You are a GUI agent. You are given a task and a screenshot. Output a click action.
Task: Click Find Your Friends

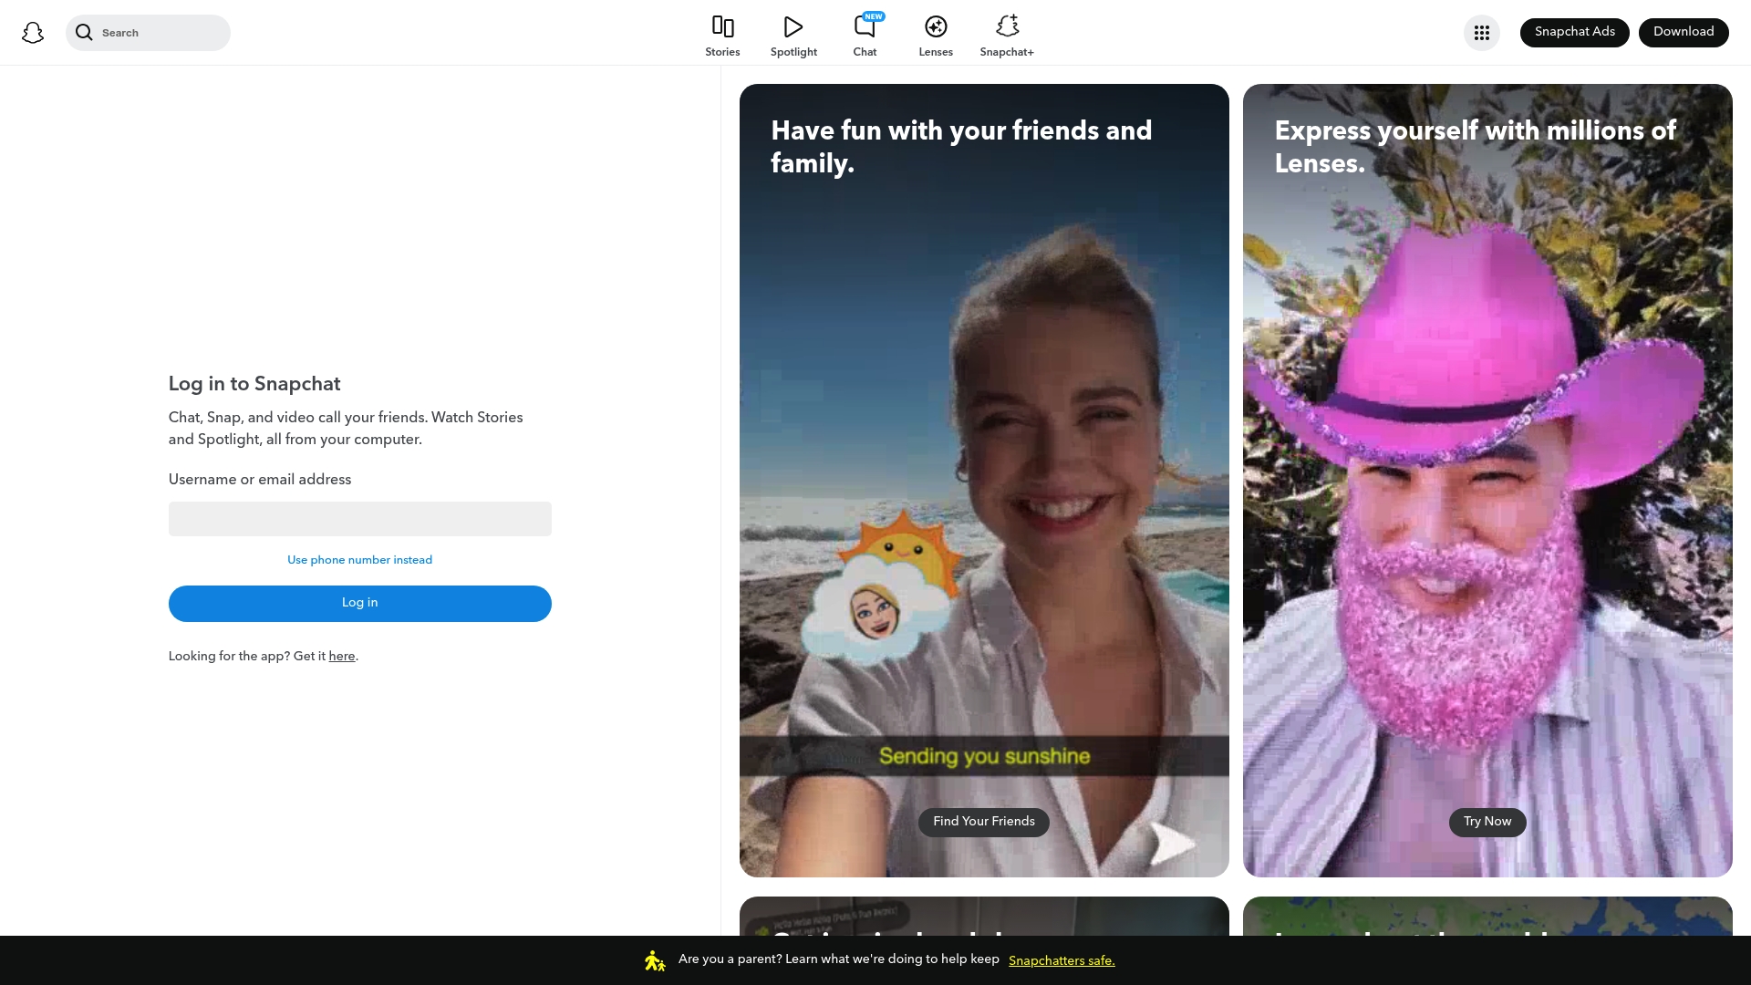(983, 822)
